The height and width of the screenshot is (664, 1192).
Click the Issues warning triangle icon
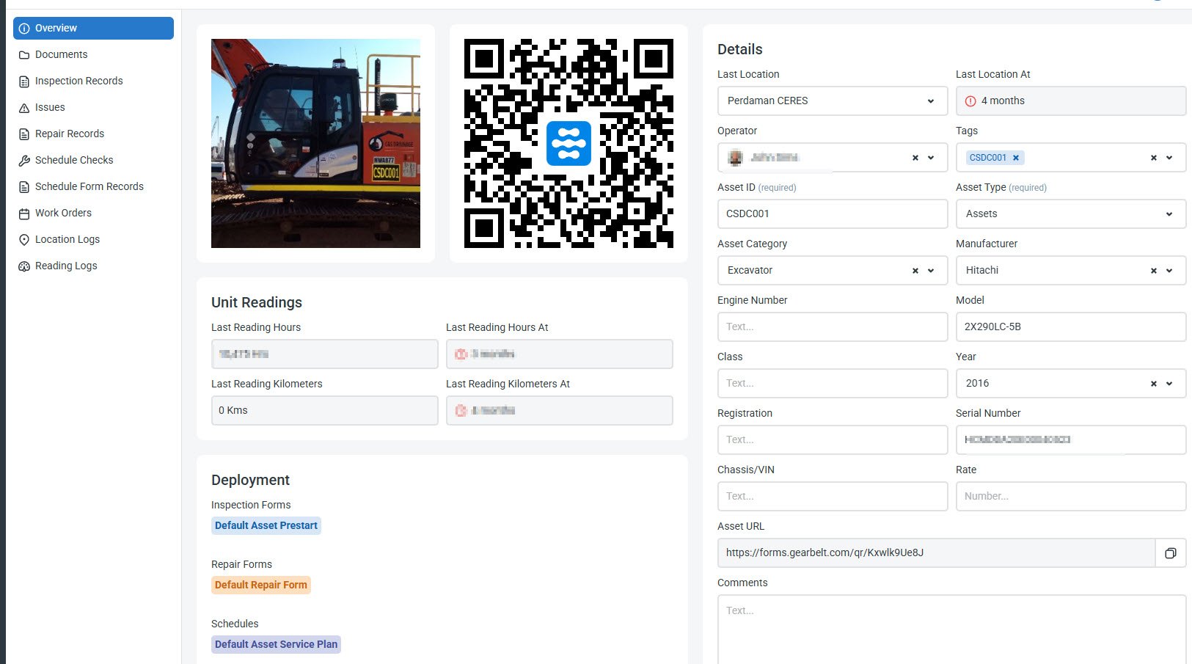[x=24, y=108]
